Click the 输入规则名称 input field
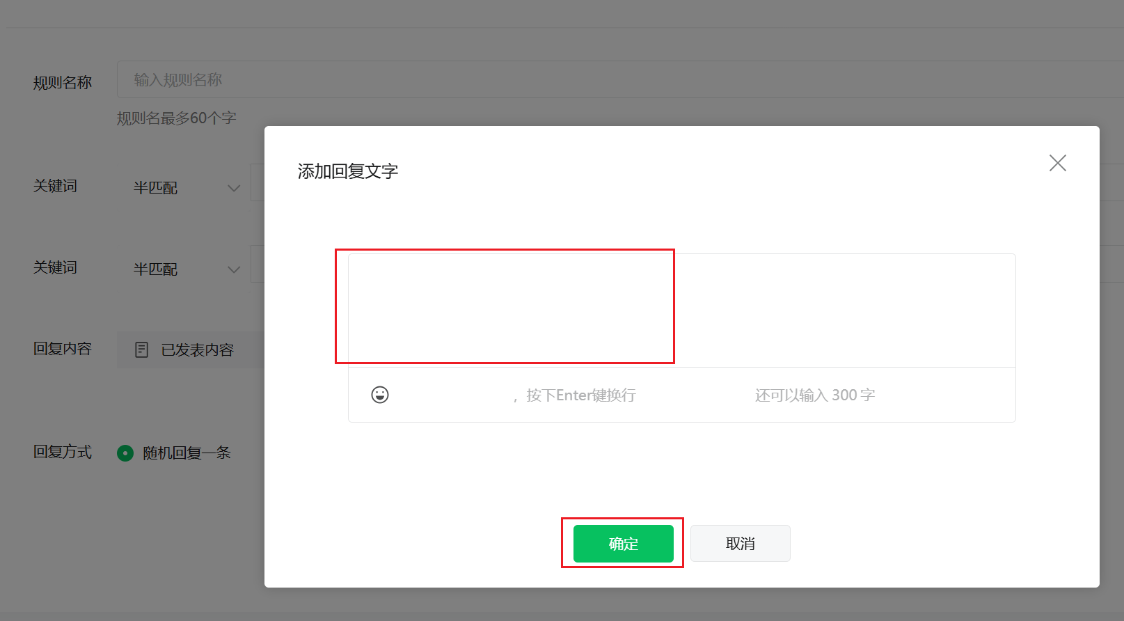The image size is (1124, 621). [619, 79]
